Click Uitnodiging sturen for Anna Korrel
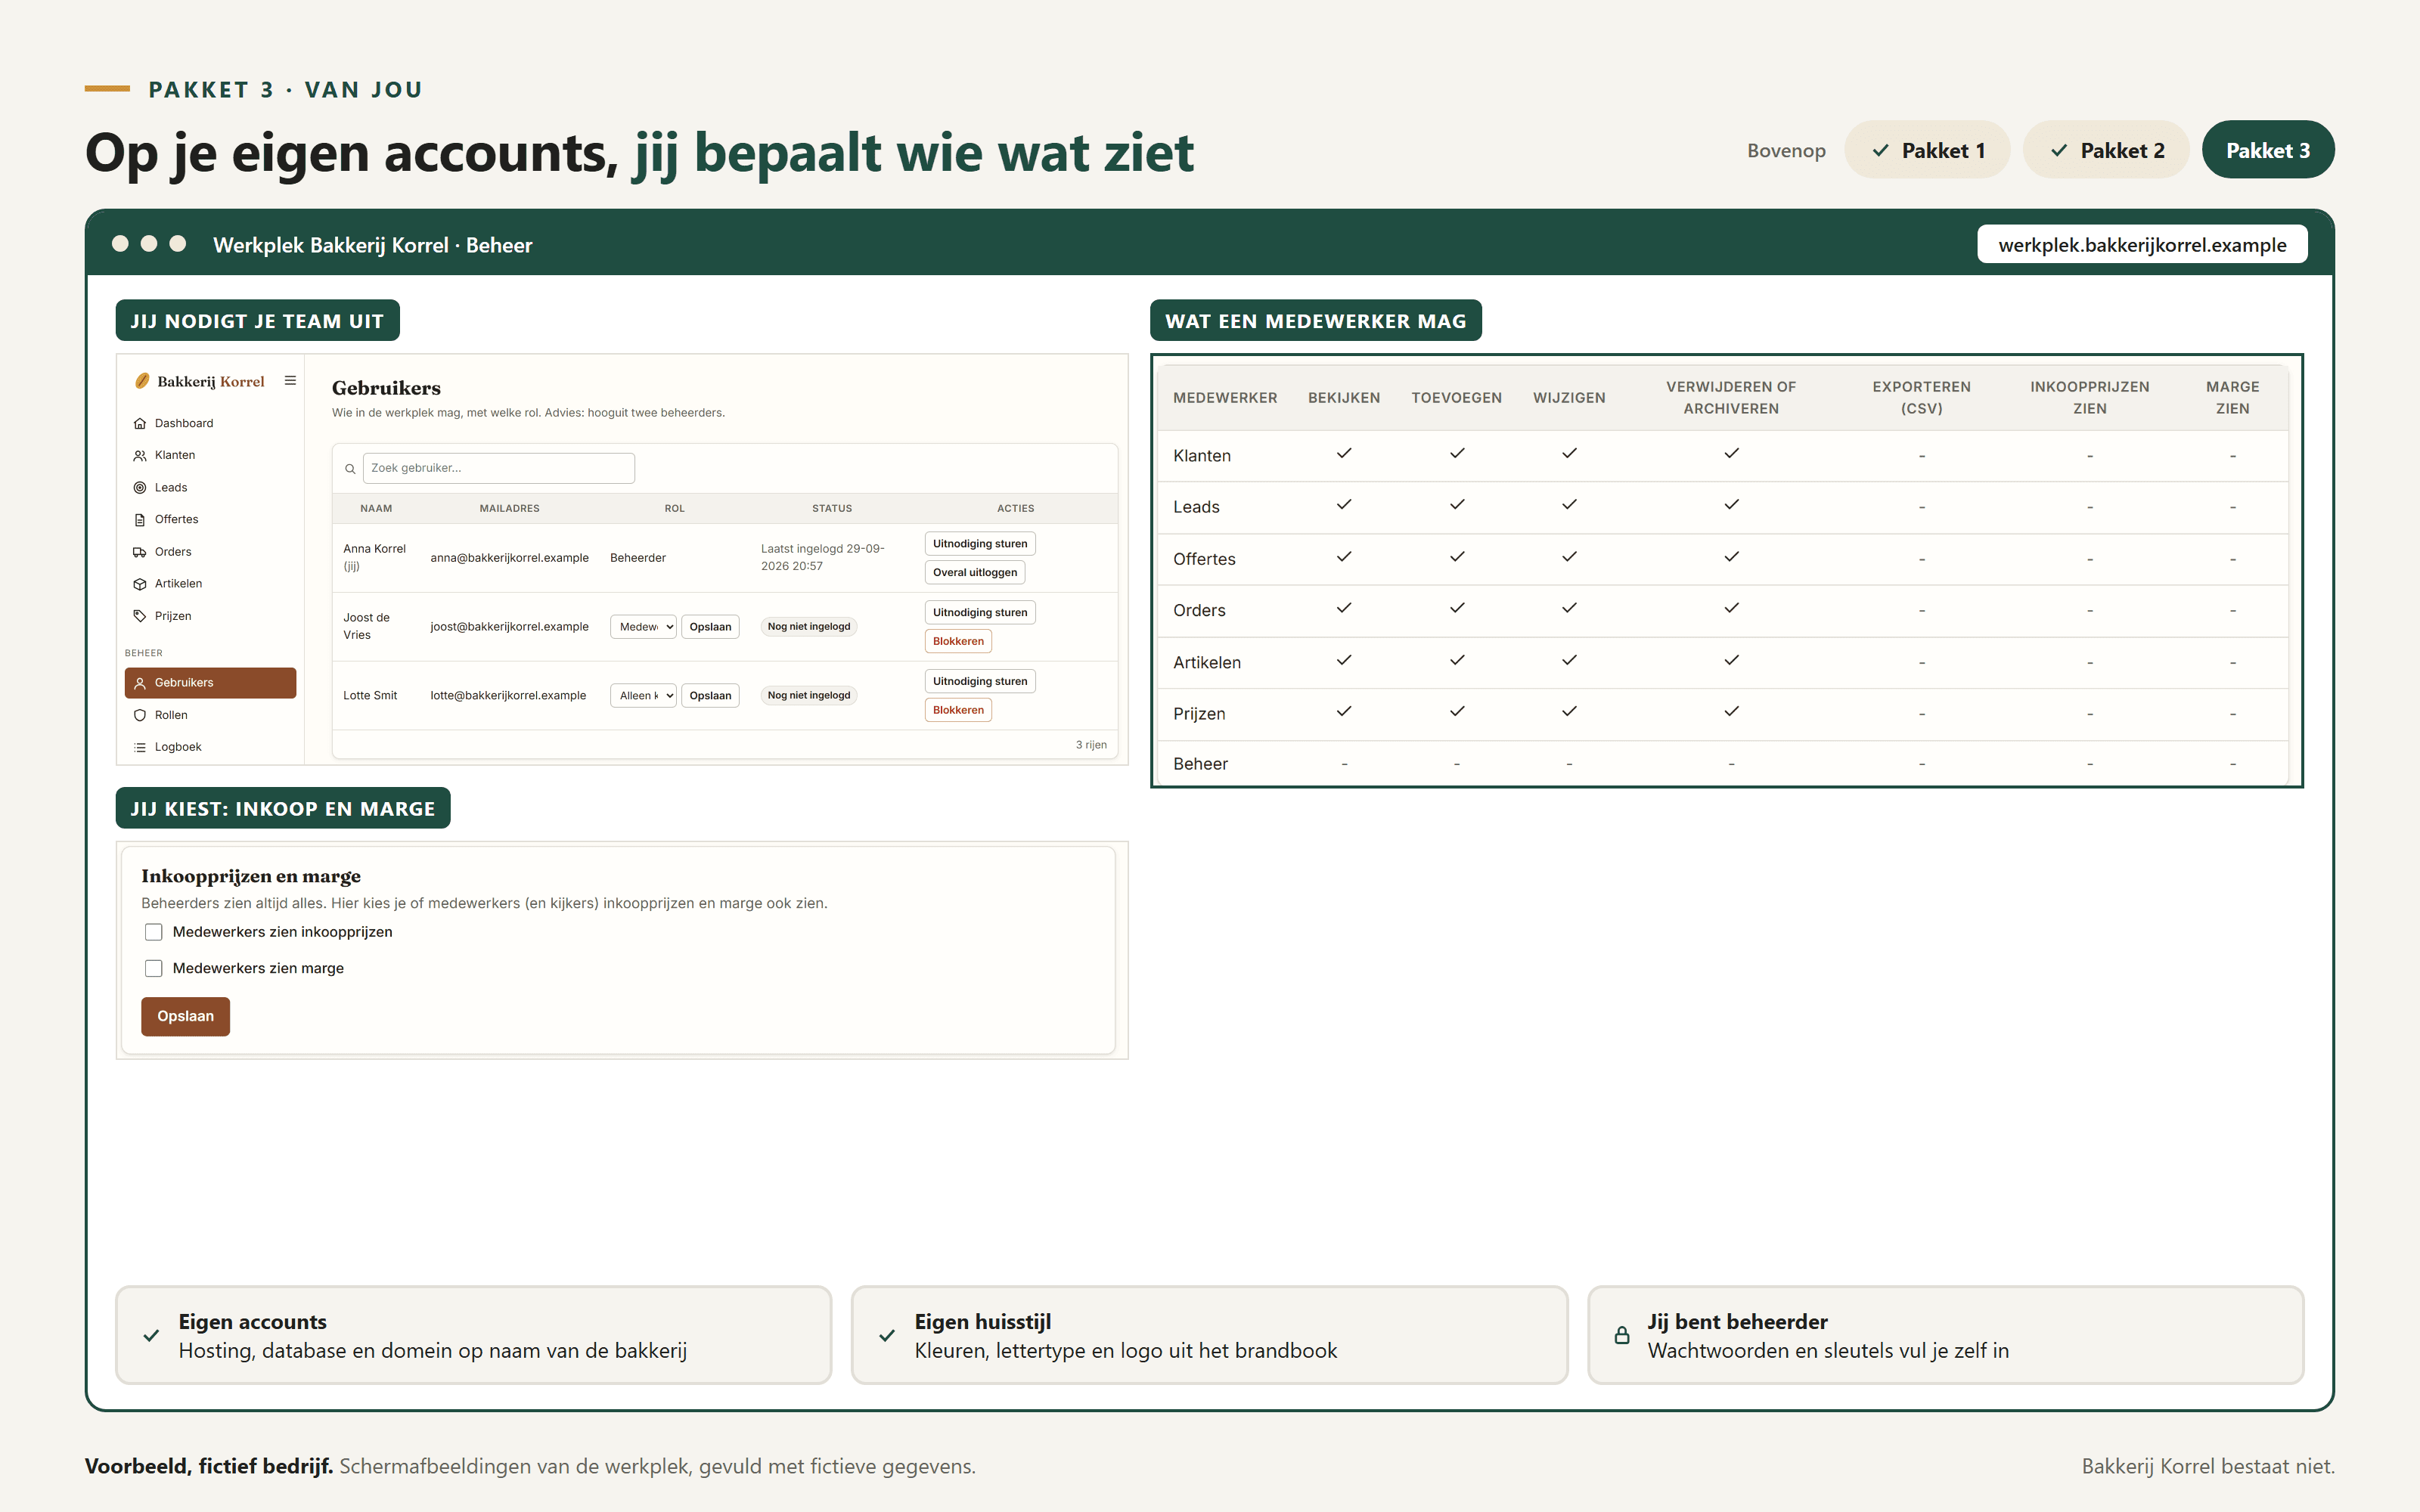Viewport: 2420px width, 1512px height. tap(980, 544)
